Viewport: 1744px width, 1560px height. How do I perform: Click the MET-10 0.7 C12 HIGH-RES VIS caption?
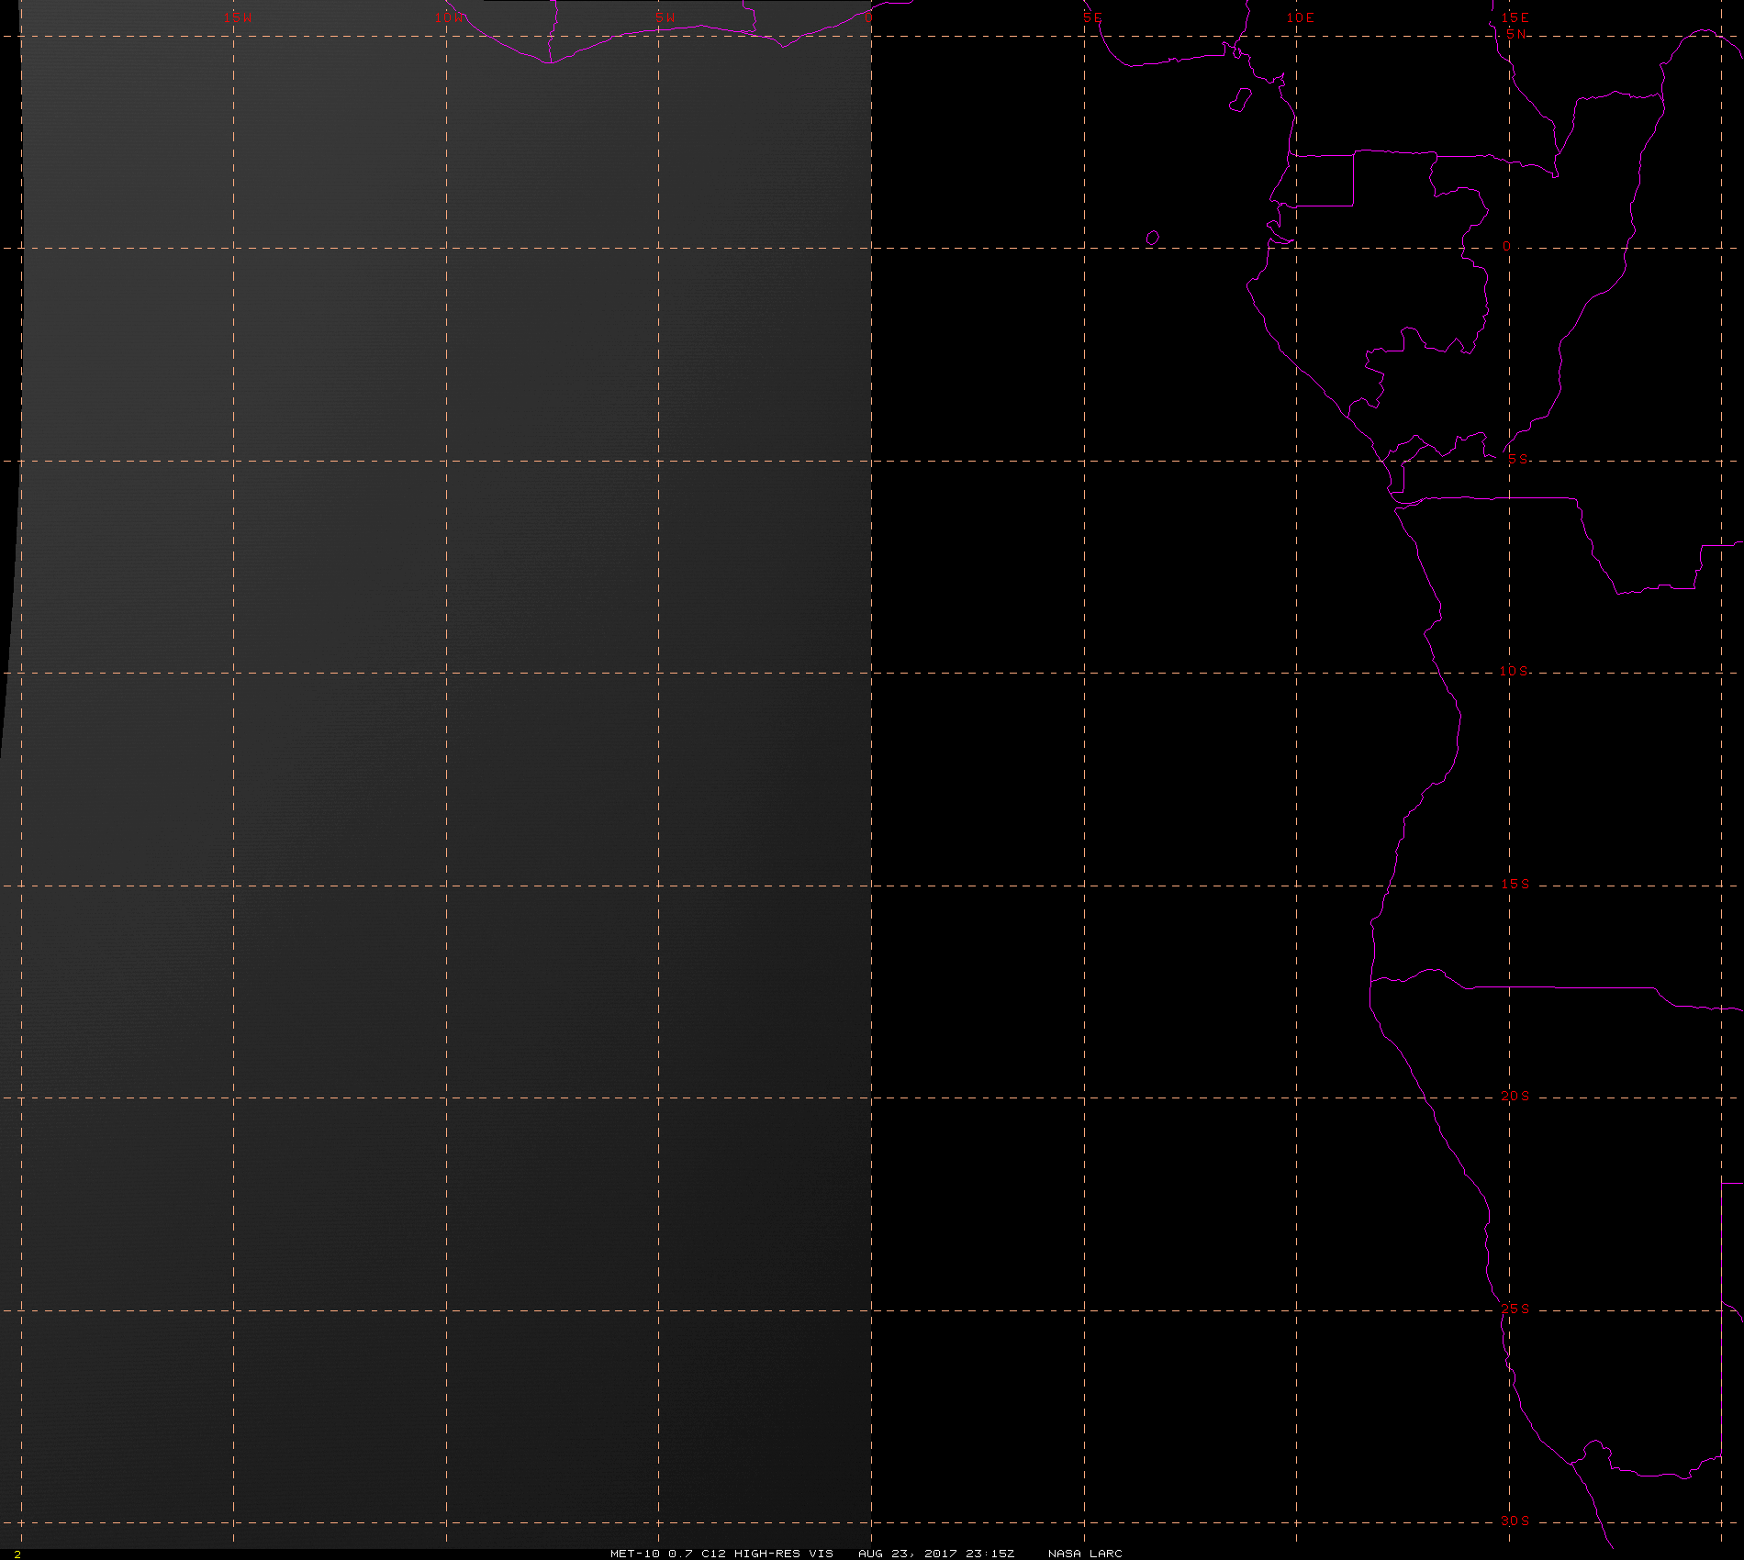tap(721, 1553)
